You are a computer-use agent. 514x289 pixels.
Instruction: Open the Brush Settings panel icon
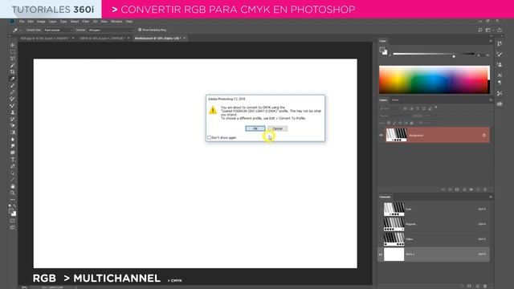coord(500,54)
